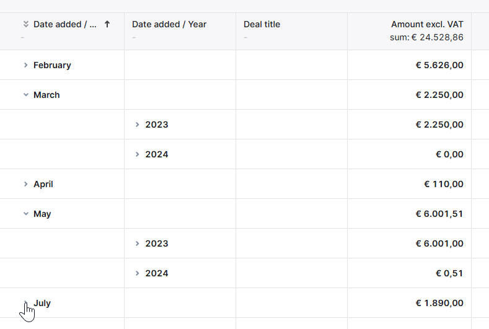The width and height of the screenshot is (489, 329).
Task: Select the € 1.890,00 July amount
Action: (439, 303)
